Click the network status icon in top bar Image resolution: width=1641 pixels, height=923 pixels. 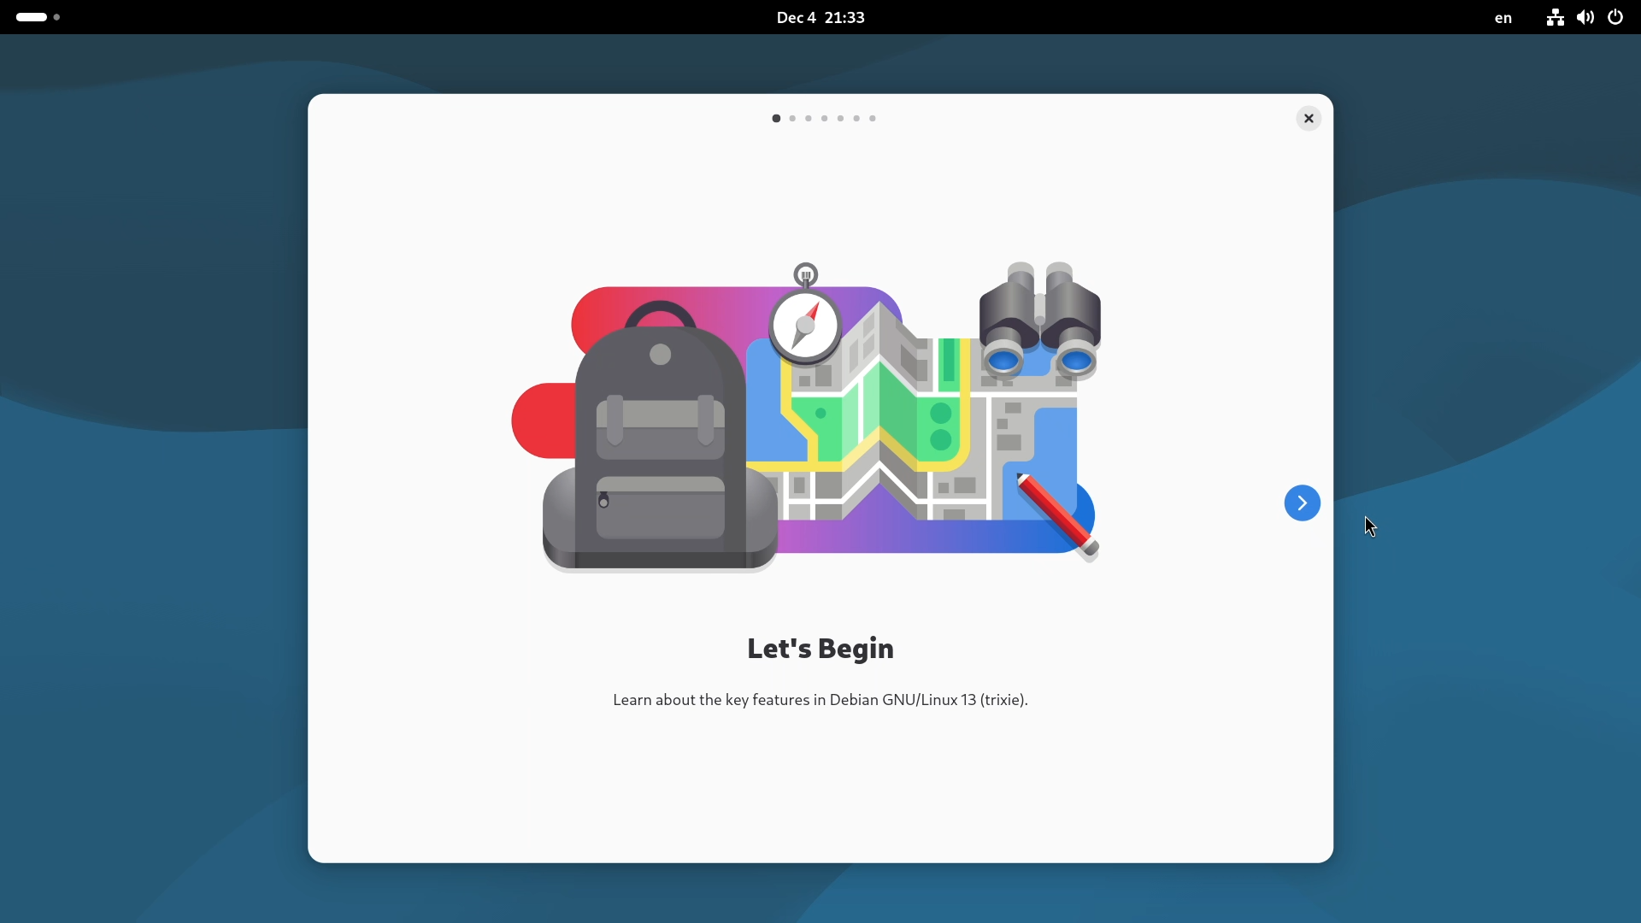point(1555,17)
